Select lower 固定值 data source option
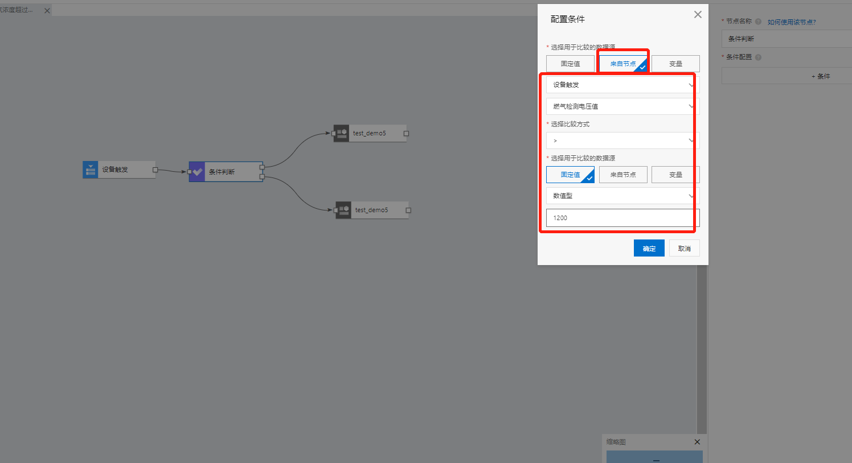 570,175
